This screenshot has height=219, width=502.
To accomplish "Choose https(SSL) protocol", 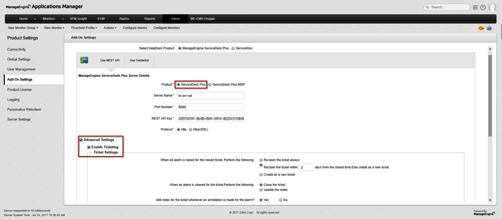I will (x=190, y=129).
